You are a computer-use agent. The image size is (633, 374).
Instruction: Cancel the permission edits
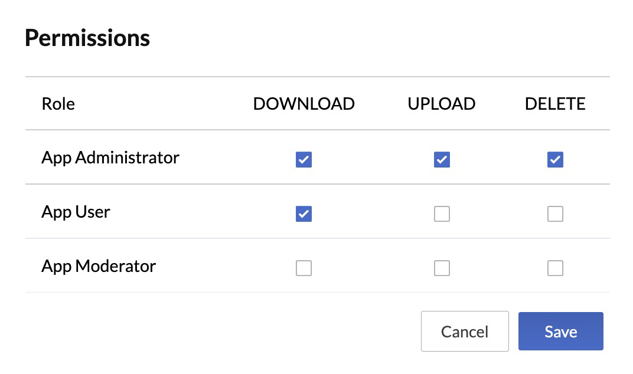click(465, 331)
